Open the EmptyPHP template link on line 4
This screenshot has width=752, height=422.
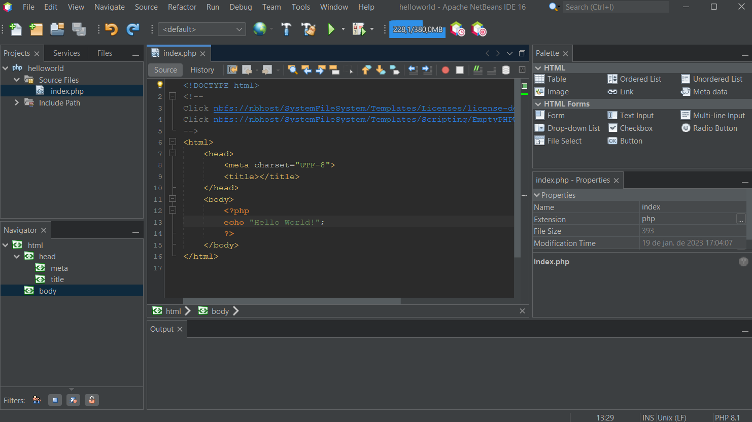(363, 119)
